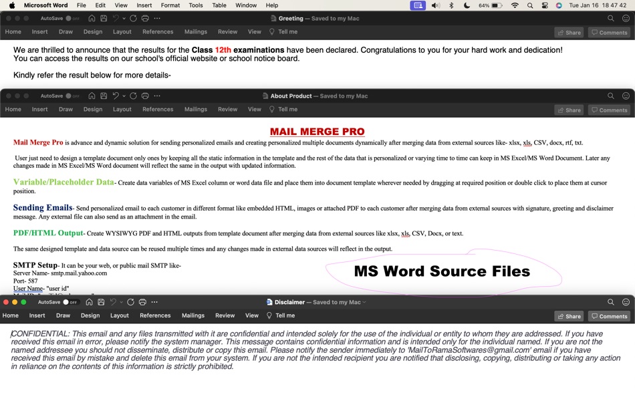The width and height of the screenshot is (635, 397).
Task: Toggle AutoSave in the Greeting document
Action: (x=69, y=19)
